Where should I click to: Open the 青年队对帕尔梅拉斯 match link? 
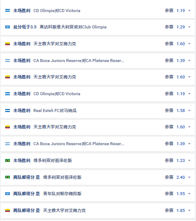pos(62,194)
